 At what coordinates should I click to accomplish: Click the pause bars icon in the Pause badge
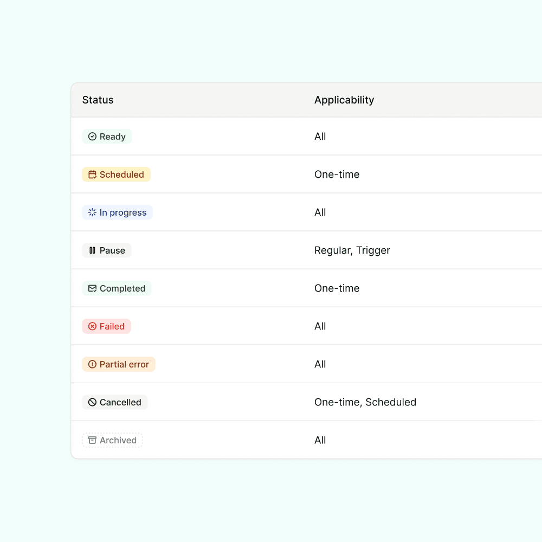pos(92,250)
